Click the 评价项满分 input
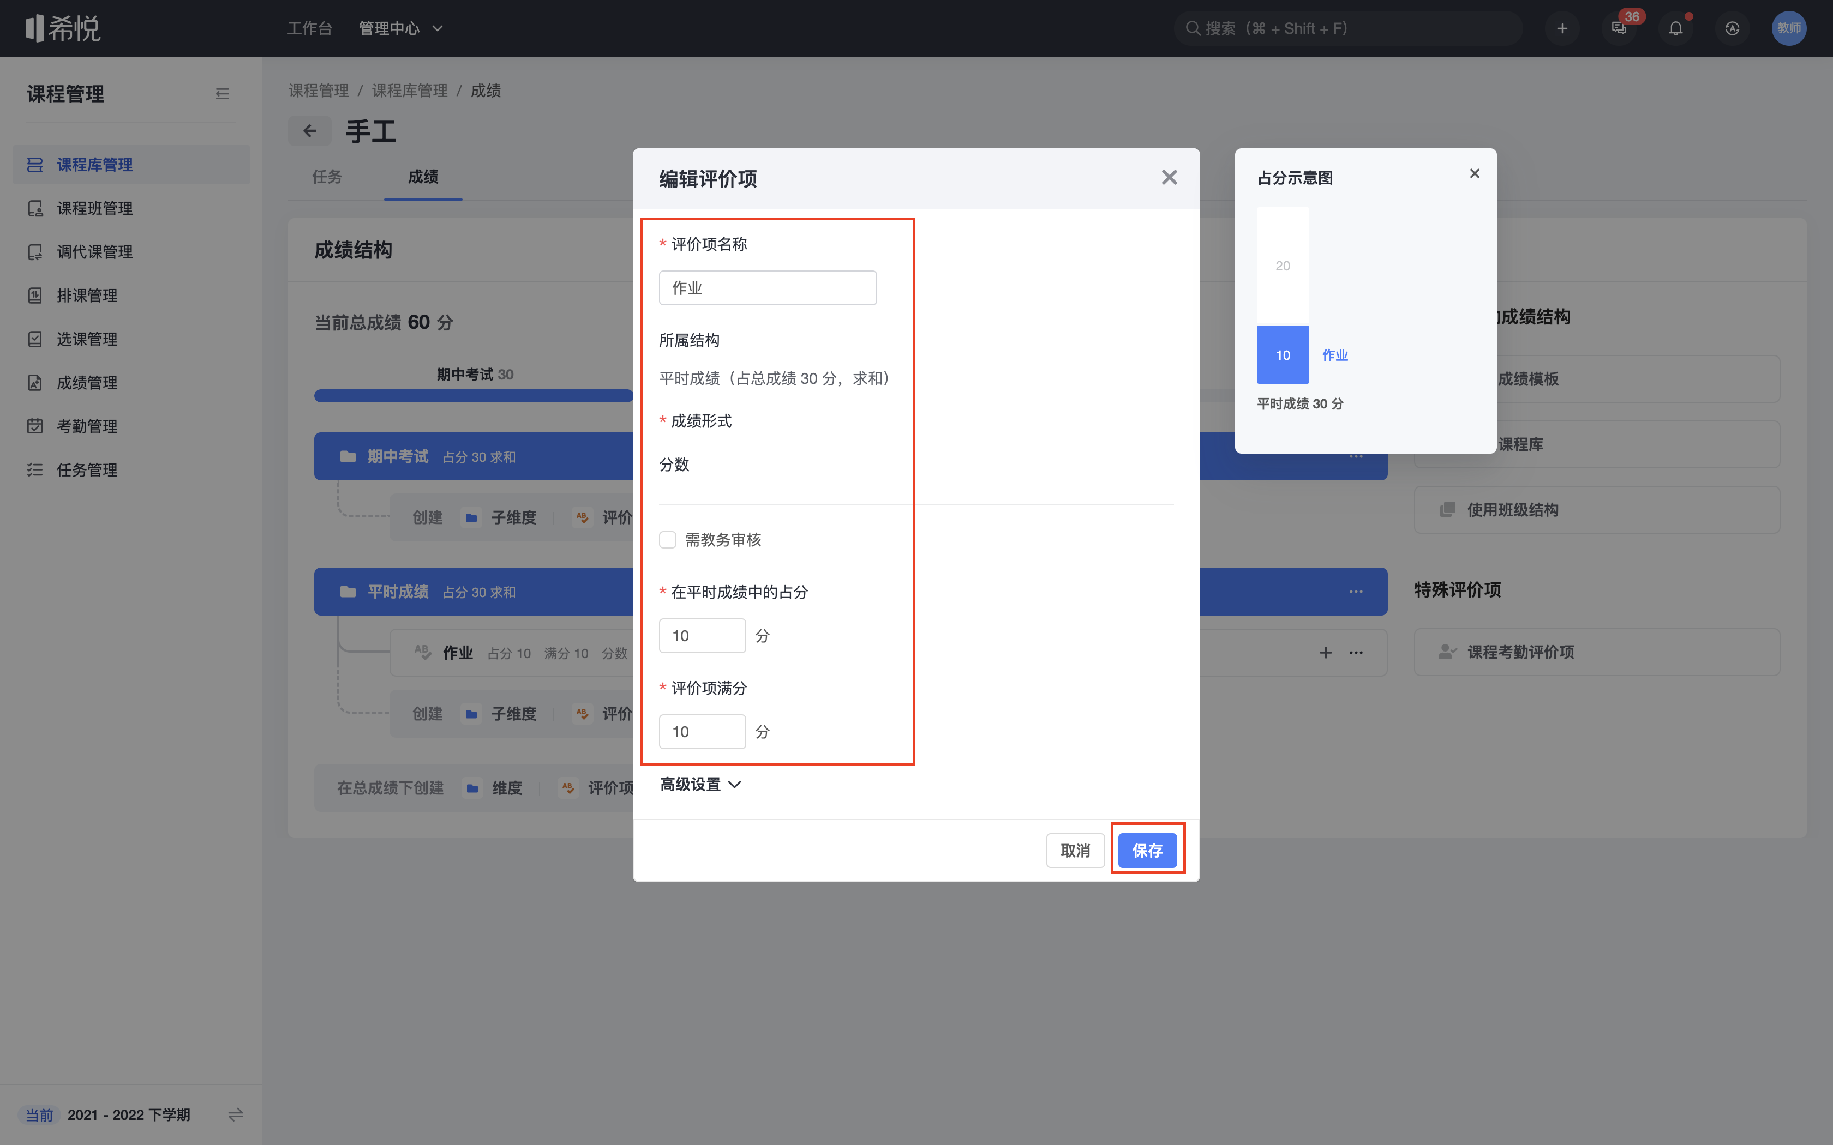 tap(702, 732)
